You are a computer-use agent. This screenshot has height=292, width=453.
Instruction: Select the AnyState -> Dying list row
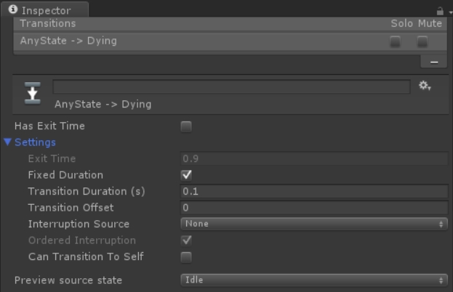pos(230,41)
